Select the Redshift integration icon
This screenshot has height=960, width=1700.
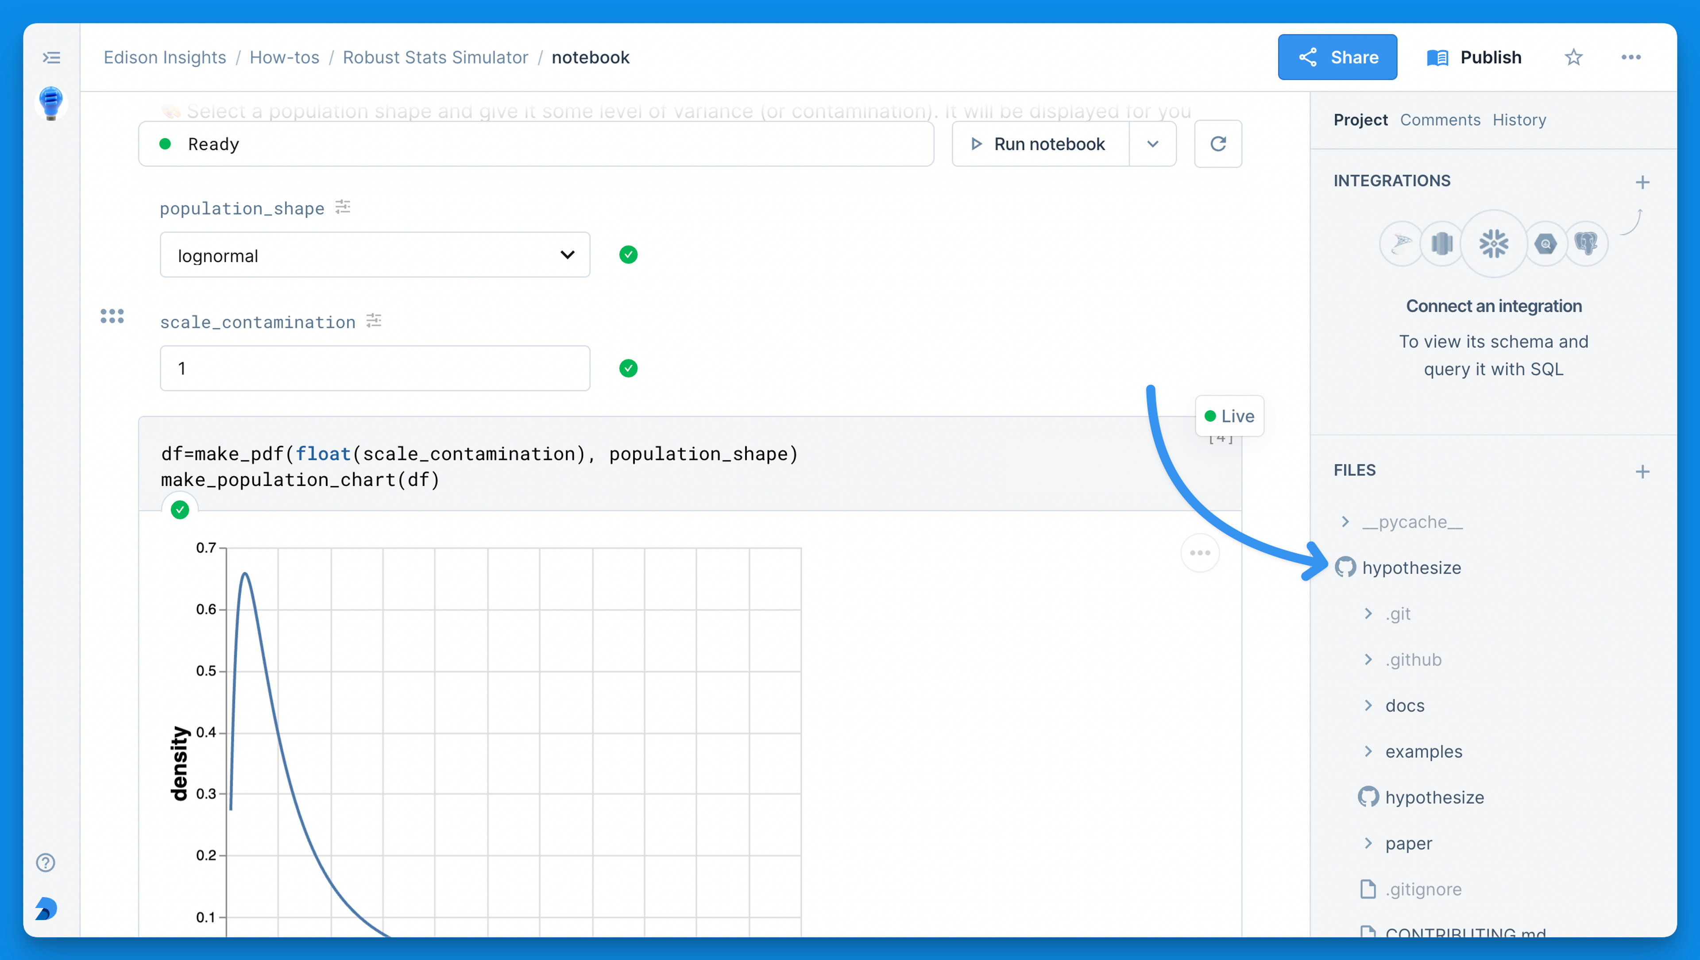[1442, 243]
